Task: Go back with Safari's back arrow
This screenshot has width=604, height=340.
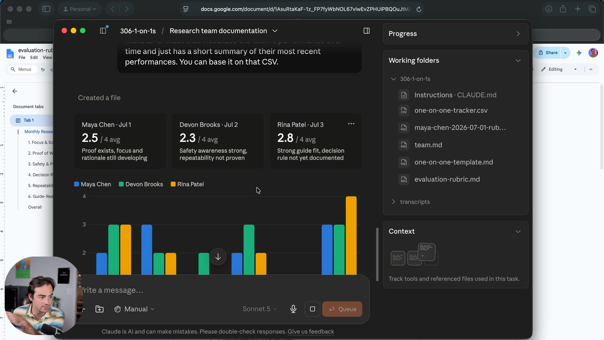Action: 112,9
